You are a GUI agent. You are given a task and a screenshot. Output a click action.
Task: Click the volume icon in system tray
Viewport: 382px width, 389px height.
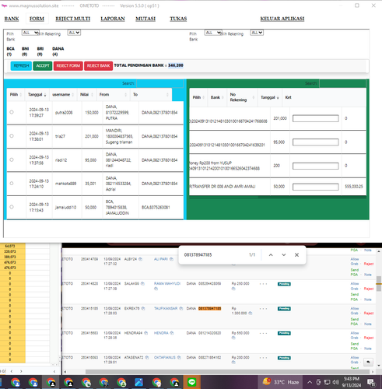pyautogui.click(x=336, y=382)
